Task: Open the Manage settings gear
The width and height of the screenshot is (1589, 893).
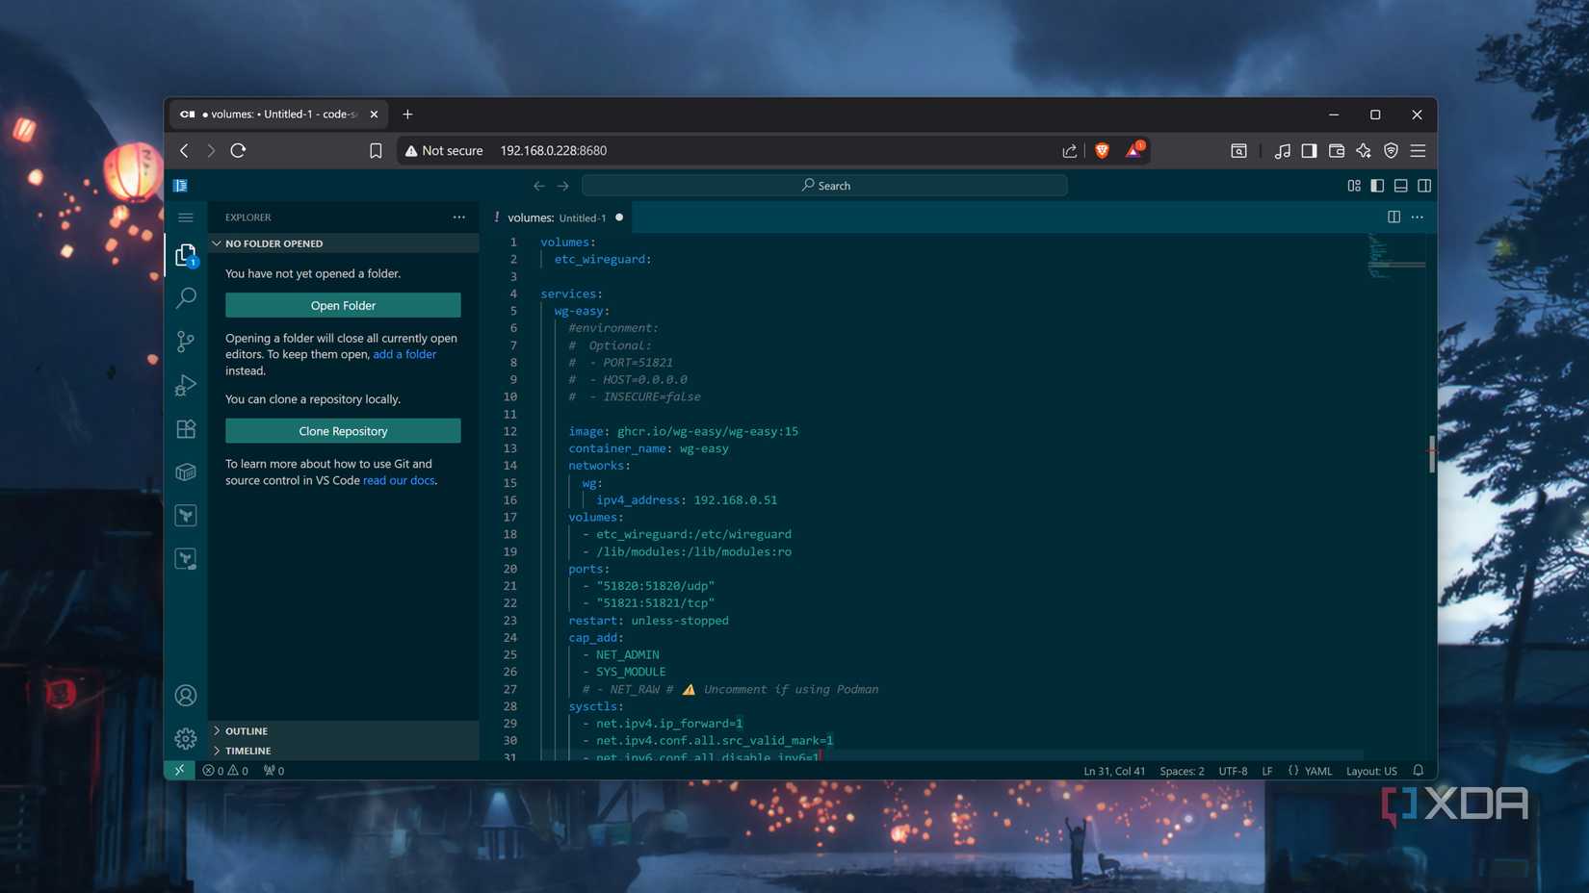Action: 186,738
